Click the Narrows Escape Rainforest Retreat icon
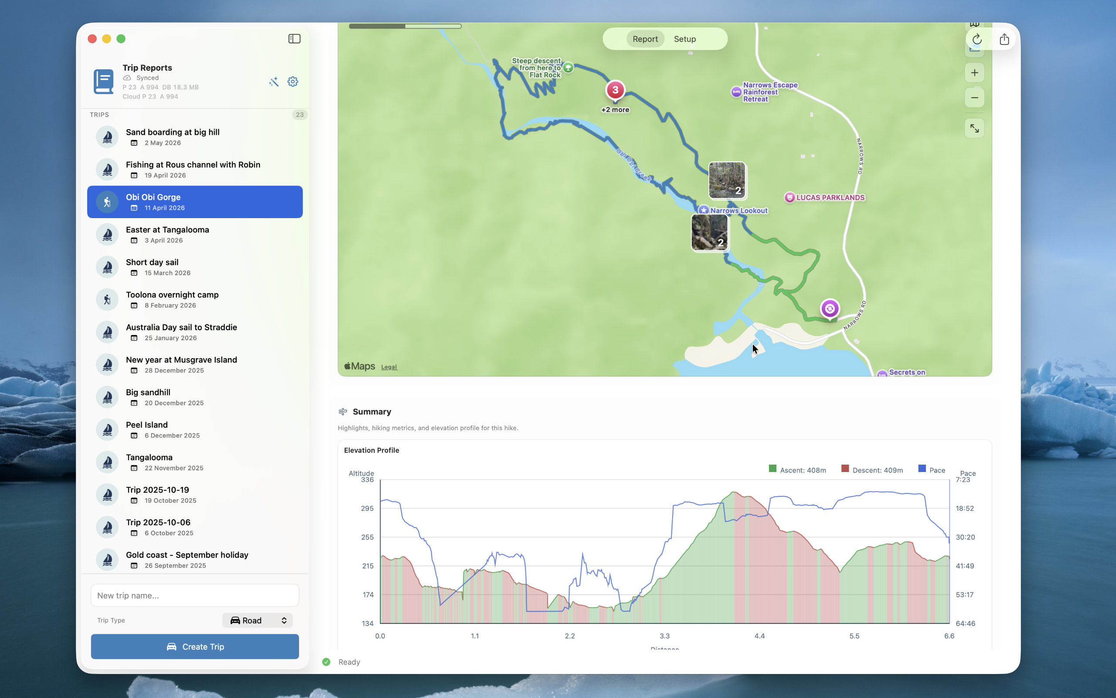 pyautogui.click(x=736, y=92)
